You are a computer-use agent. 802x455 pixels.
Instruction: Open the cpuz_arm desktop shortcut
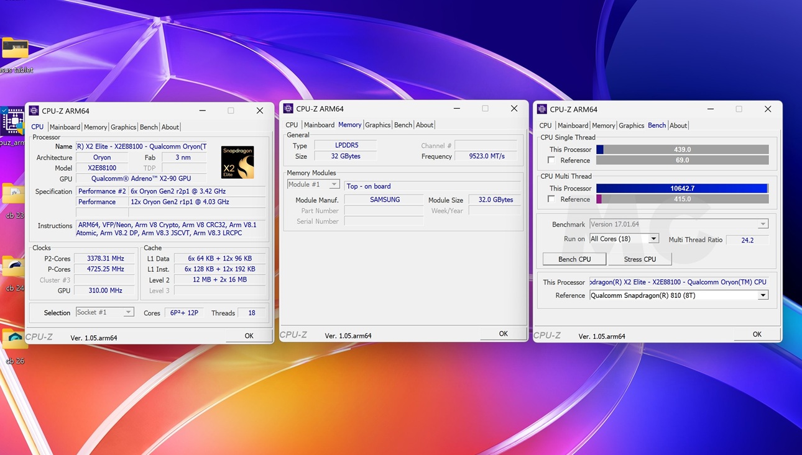(x=12, y=126)
